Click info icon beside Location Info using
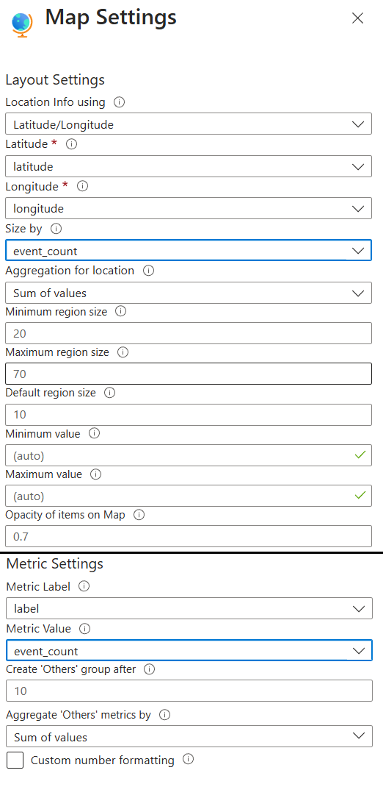 [120, 102]
